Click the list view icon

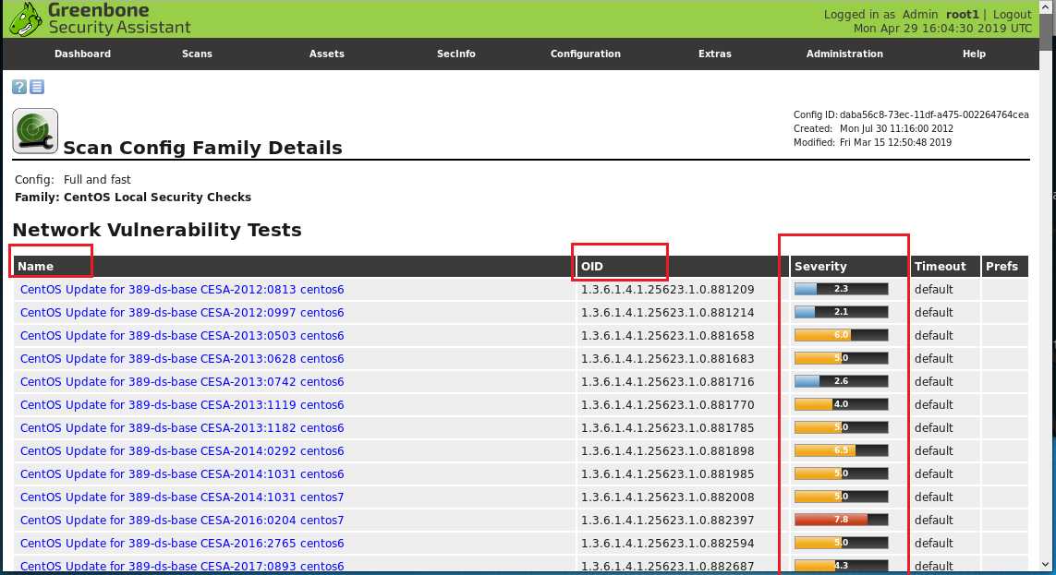pos(37,87)
